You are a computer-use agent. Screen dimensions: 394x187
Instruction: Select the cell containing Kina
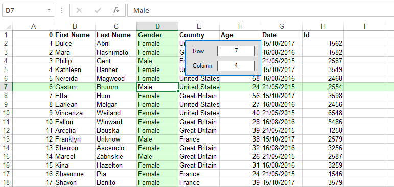pyautogui.click(x=75, y=165)
